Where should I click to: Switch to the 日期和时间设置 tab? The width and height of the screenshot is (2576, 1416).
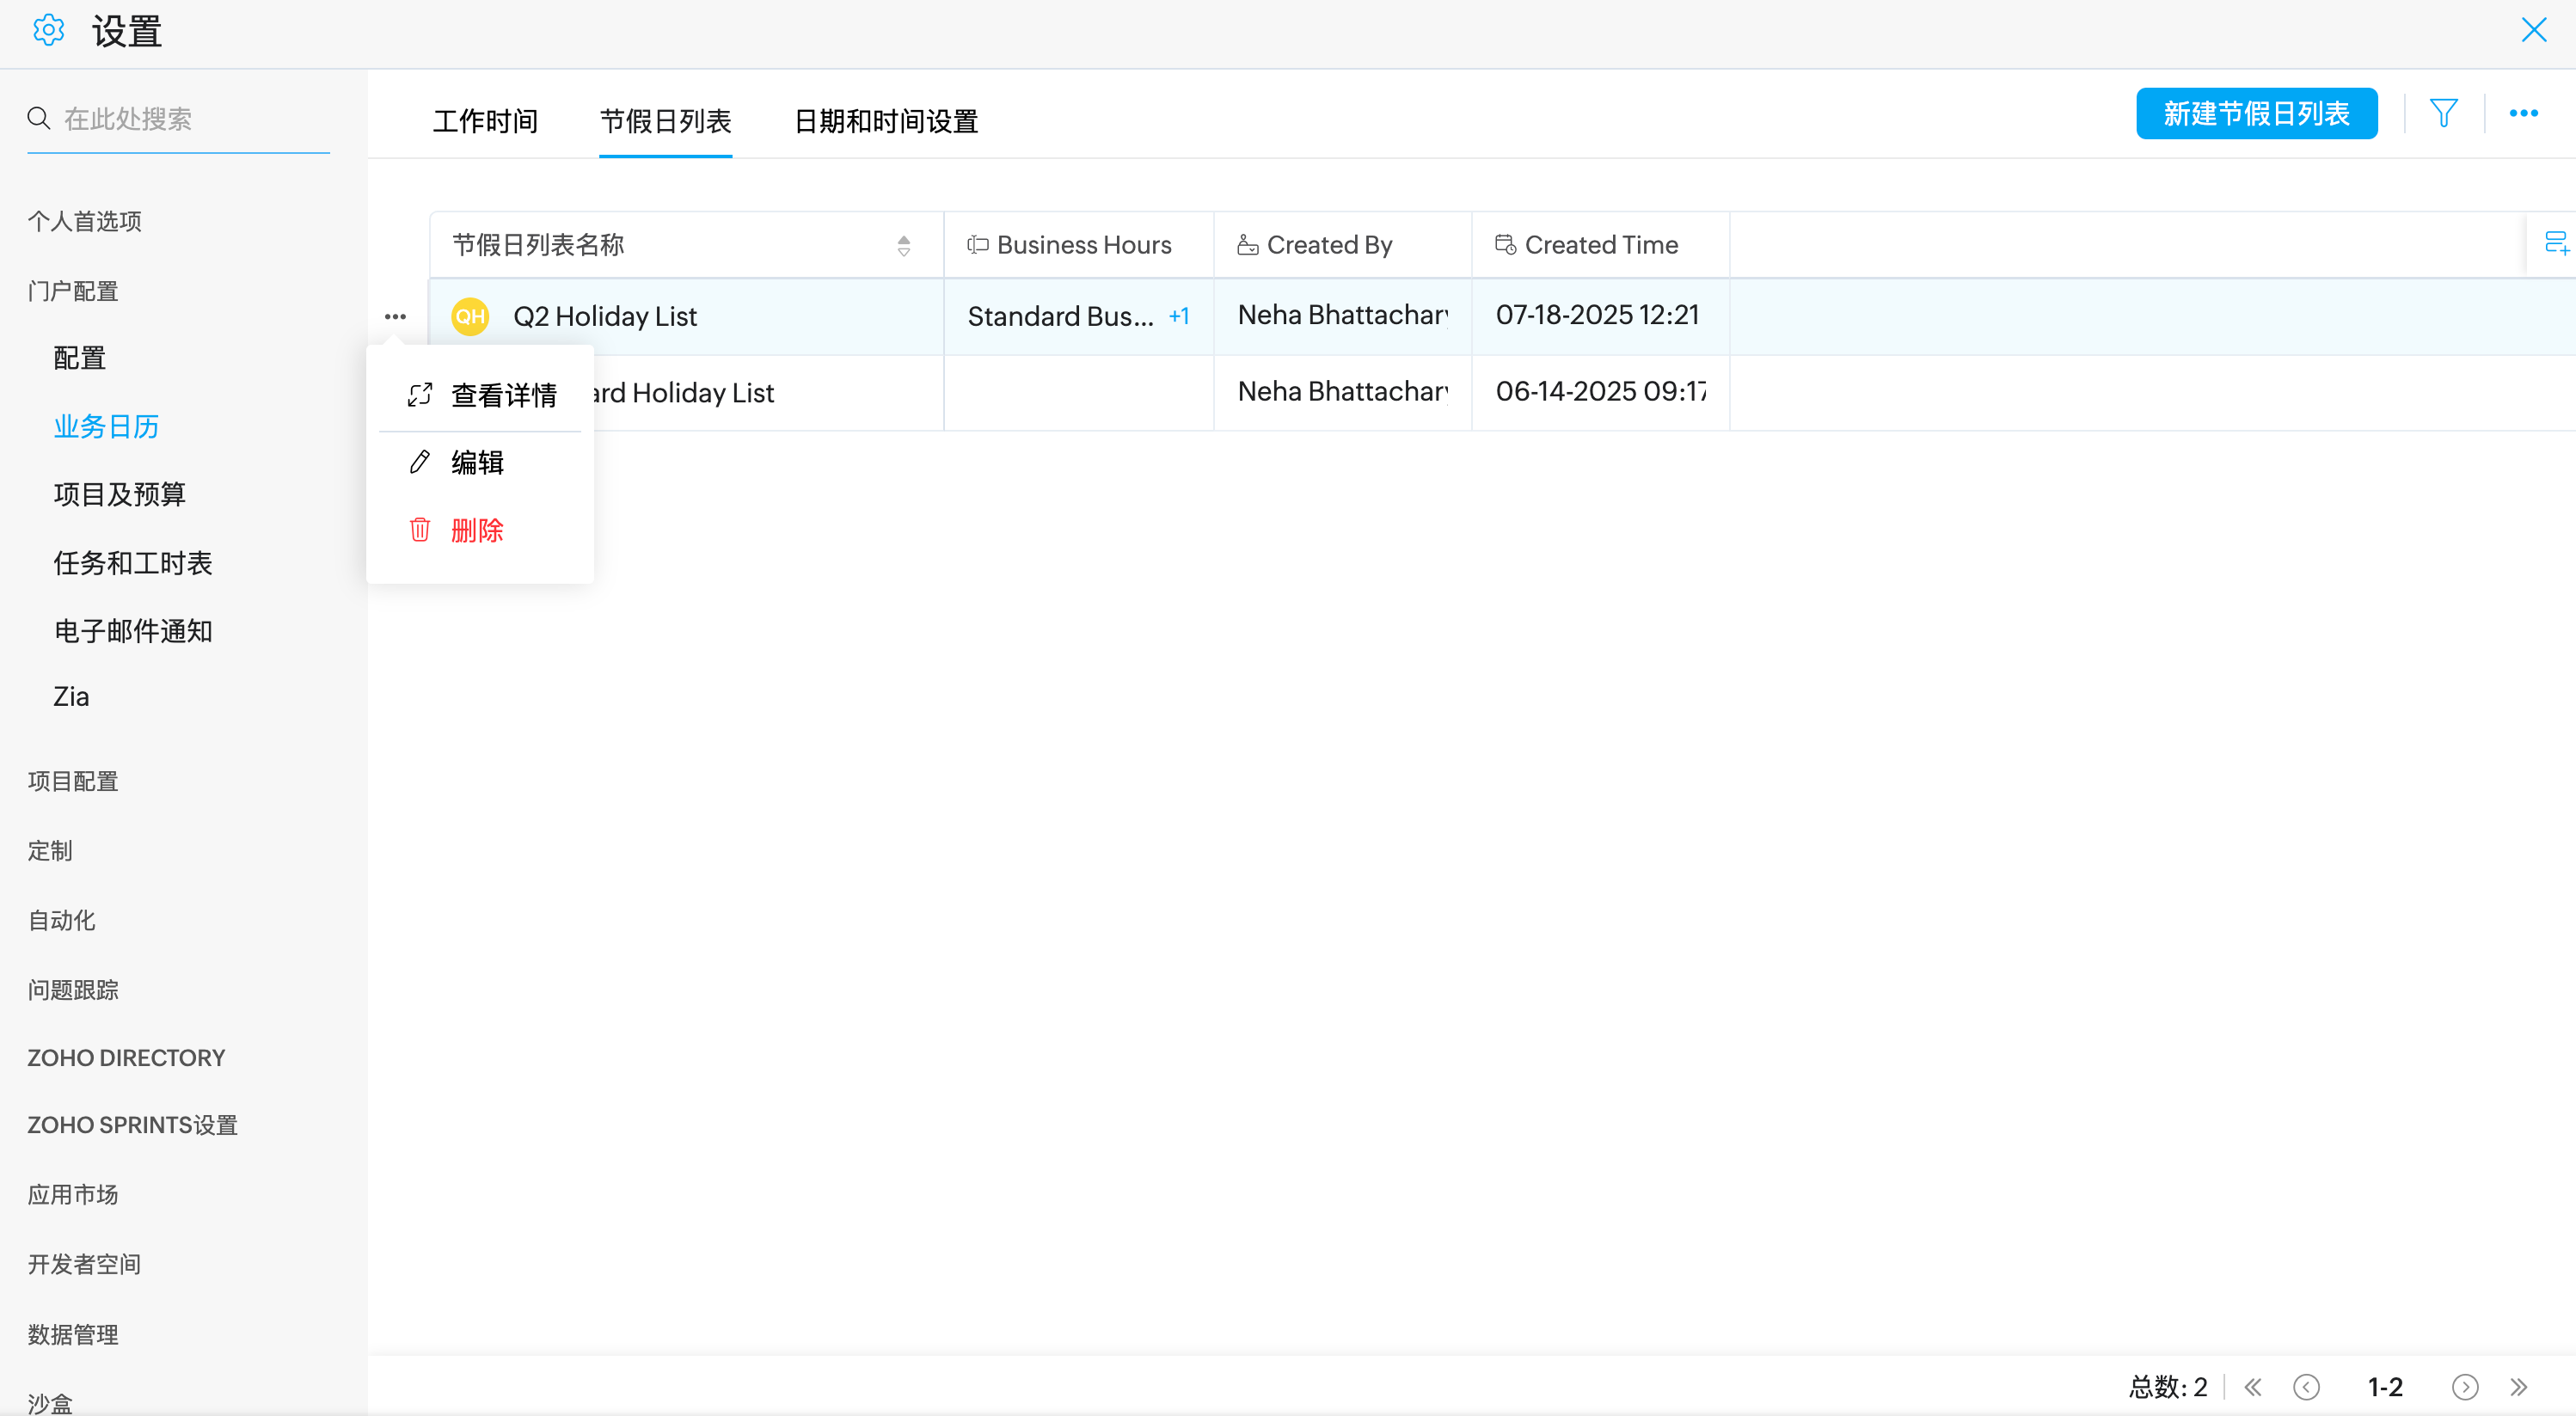click(885, 121)
